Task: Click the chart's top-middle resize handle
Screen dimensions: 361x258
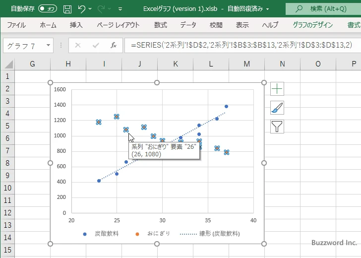Action: tap(157, 82)
